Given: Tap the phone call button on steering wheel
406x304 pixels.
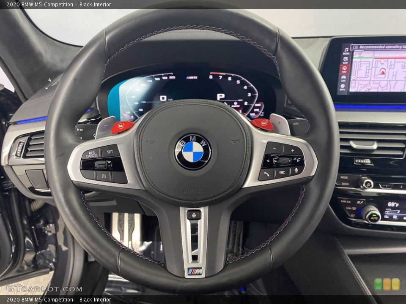Looking at the screenshot, I should pyautogui.click(x=267, y=174).
